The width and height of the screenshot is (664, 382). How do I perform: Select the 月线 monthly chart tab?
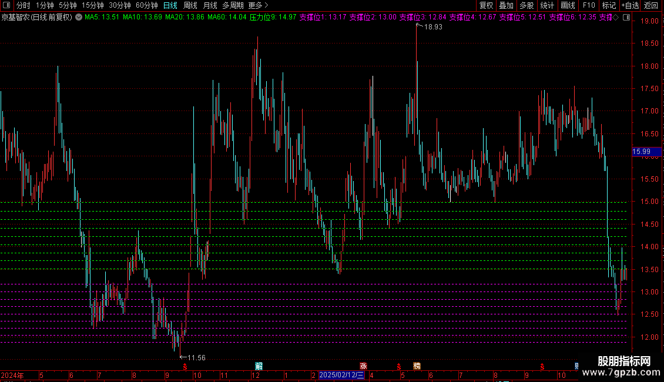tap(210, 5)
